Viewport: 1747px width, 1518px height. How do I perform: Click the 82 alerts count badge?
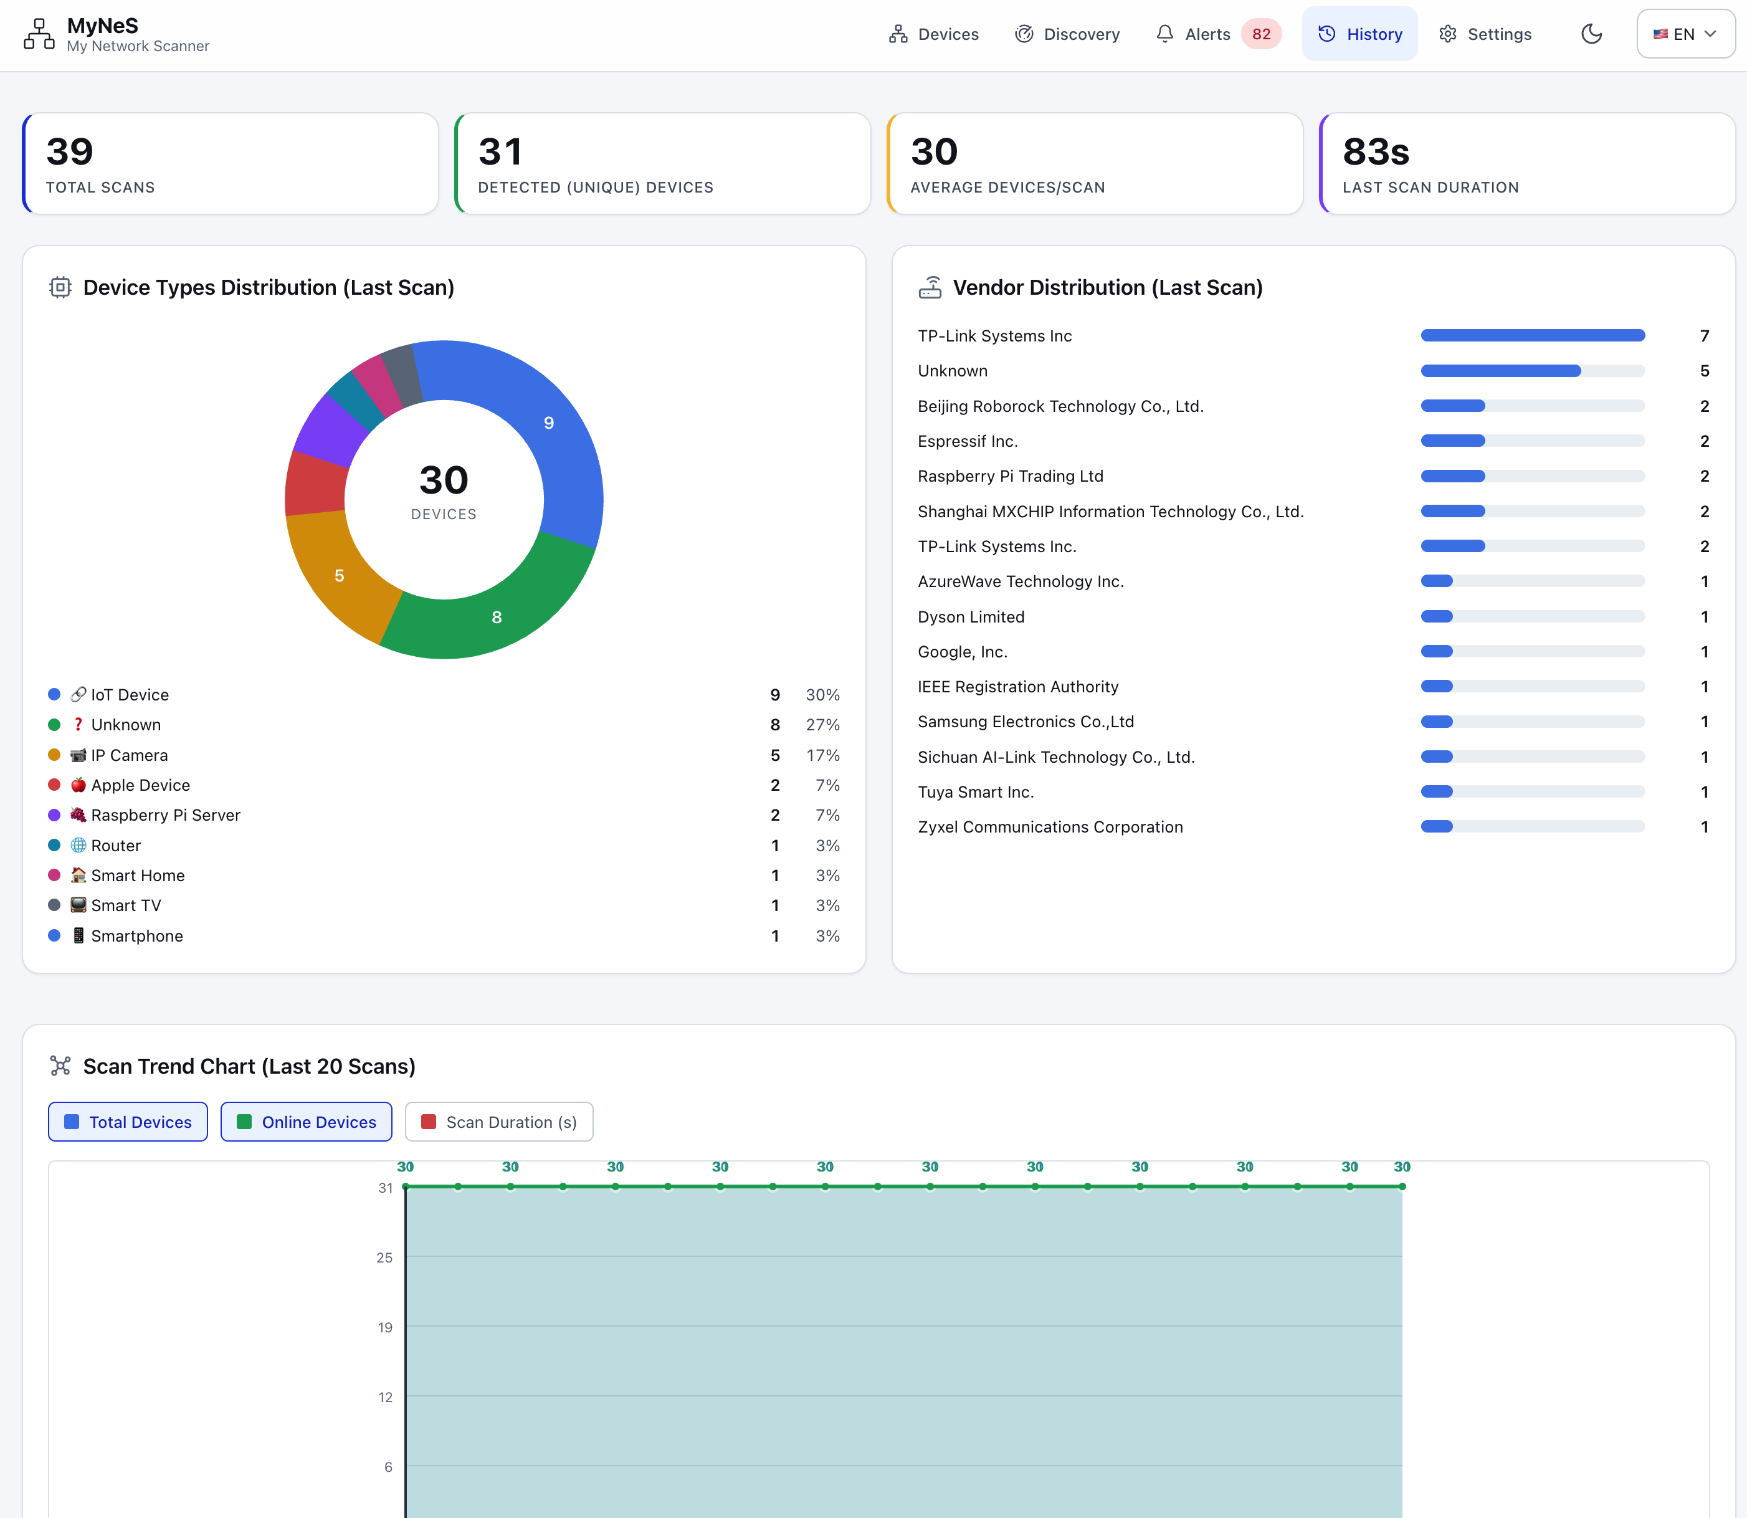tap(1261, 34)
